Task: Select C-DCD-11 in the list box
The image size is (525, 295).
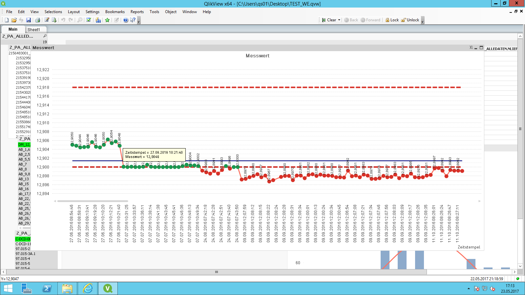Action: (x=23, y=244)
